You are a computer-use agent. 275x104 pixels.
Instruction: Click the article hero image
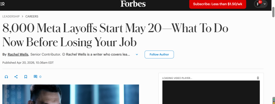pos(71,94)
